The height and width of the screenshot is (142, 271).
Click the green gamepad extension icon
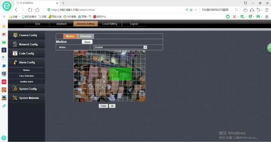(x=258, y=17)
